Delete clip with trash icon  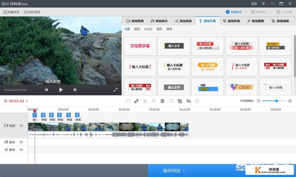pyautogui.click(x=162, y=101)
